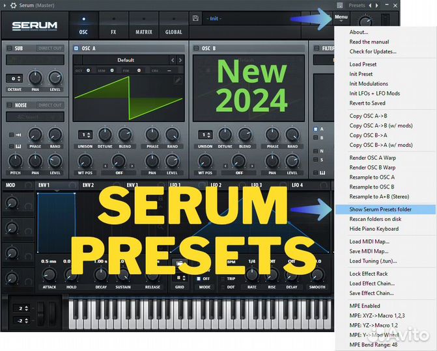Select next OSC A wavetable arrow
Image resolution: width=437 pixels, height=351 pixels.
point(180,60)
